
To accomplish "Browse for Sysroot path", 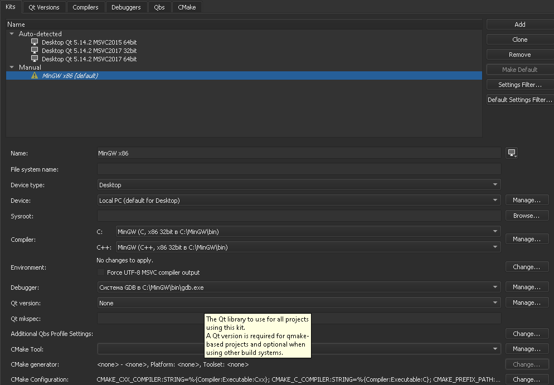I will coord(527,216).
